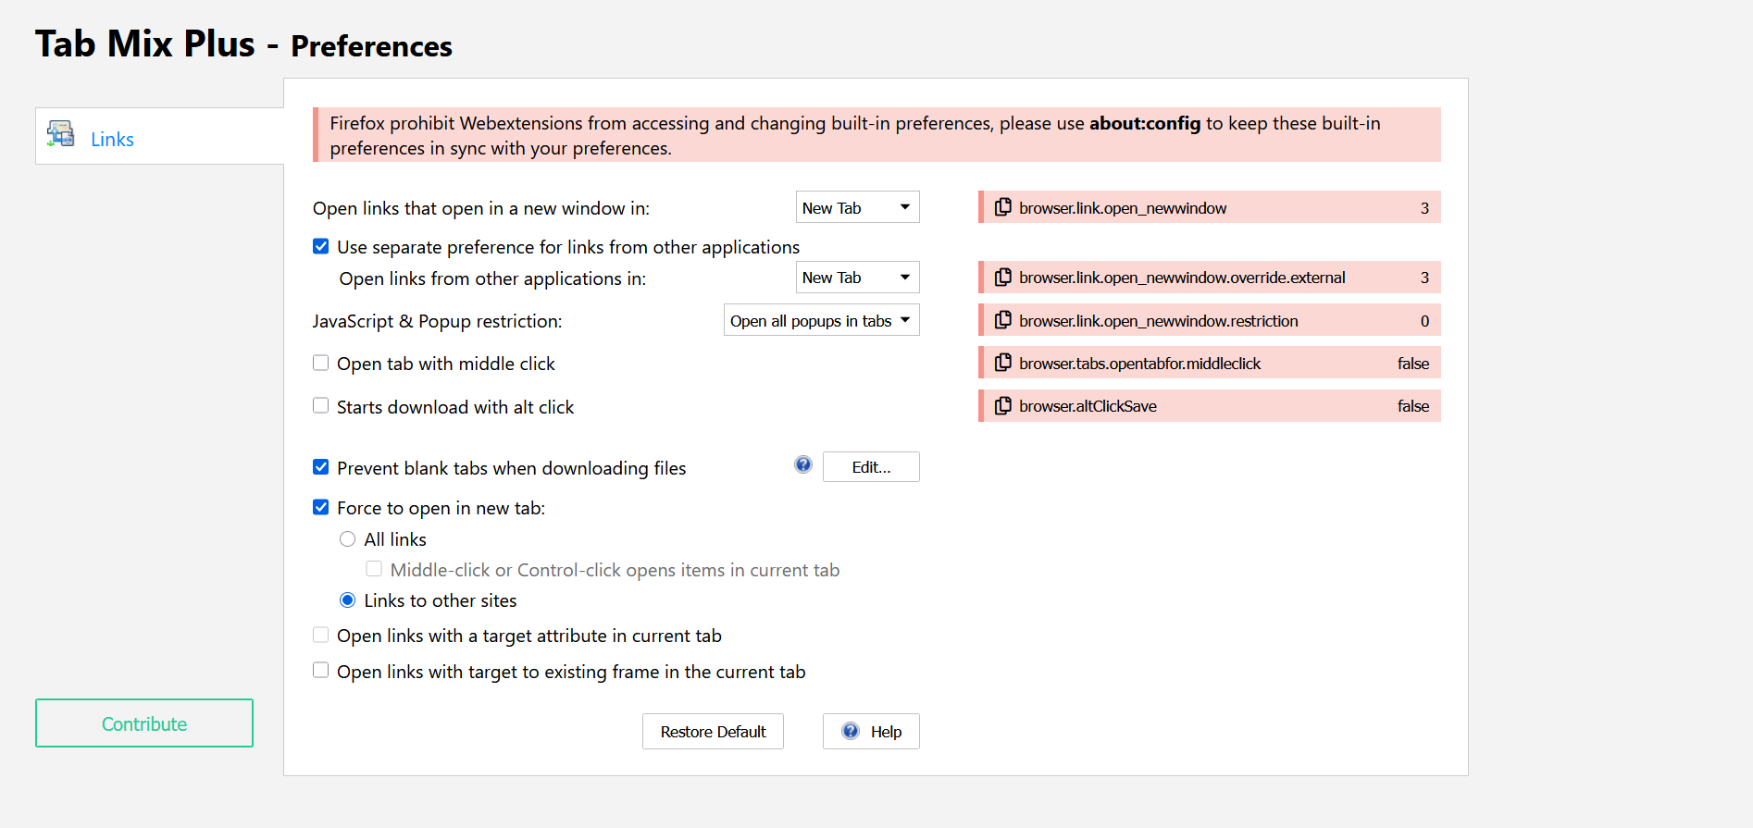This screenshot has width=1753, height=828.
Task: Click the Restore Default button
Action: [x=713, y=731]
